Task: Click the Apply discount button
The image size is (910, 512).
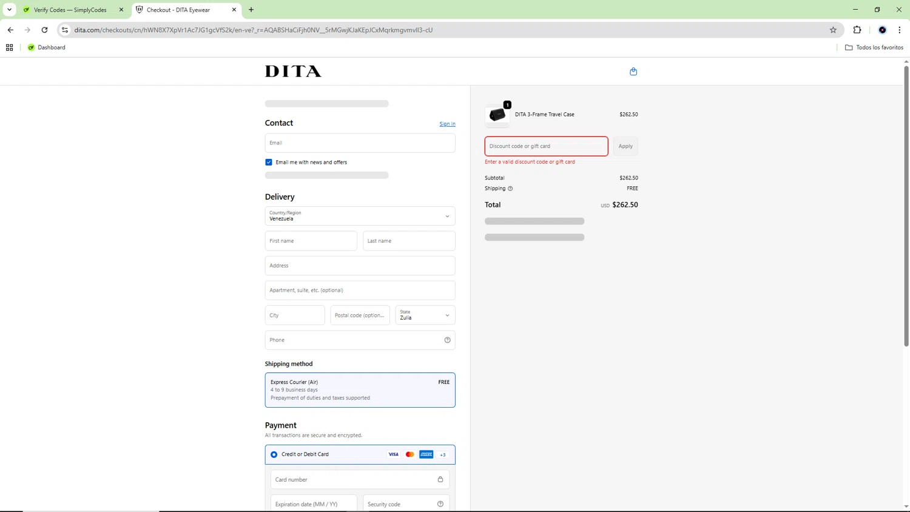Action: point(625,146)
